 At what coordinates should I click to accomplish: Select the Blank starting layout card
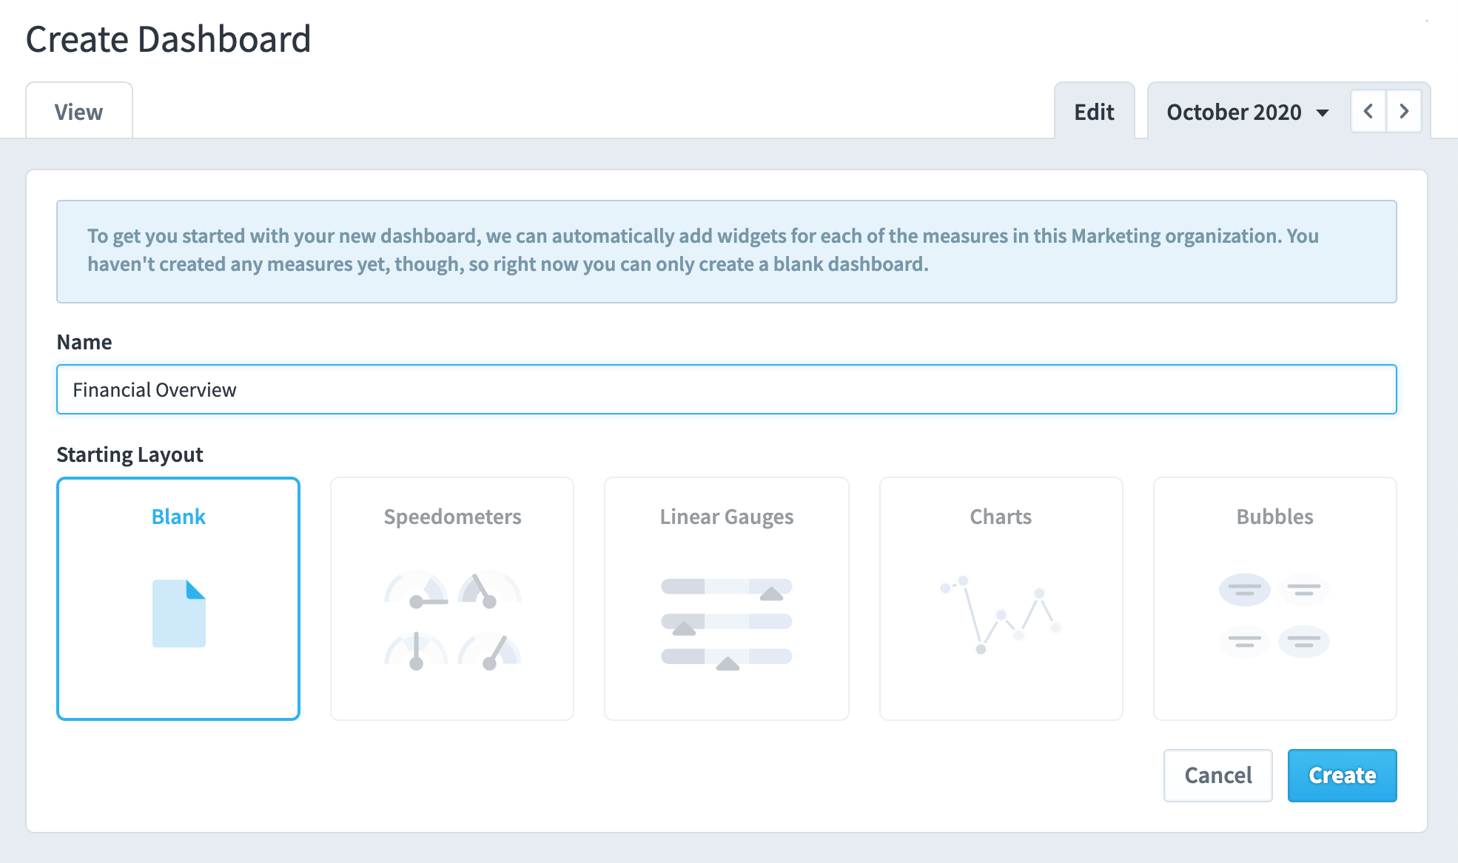178,599
